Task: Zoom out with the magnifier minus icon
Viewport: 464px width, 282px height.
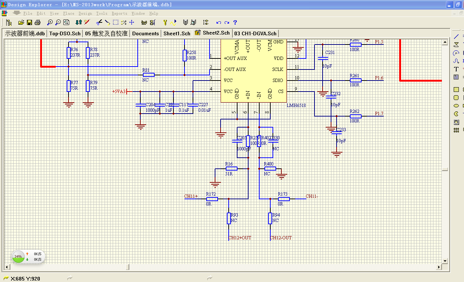Action: pos(58,22)
